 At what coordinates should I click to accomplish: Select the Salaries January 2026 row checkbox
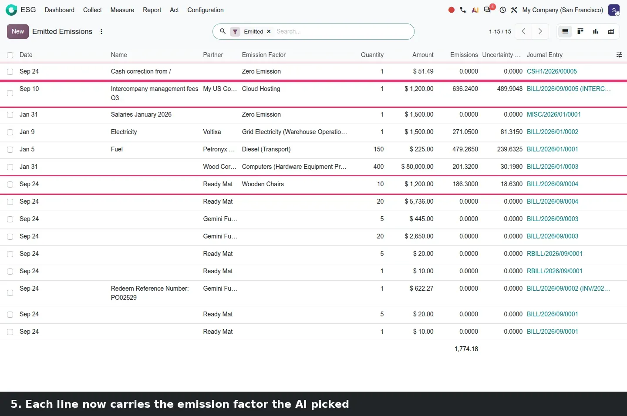(10, 115)
